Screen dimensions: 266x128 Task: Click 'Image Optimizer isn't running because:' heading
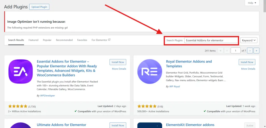pyautogui.click(x=36, y=22)
